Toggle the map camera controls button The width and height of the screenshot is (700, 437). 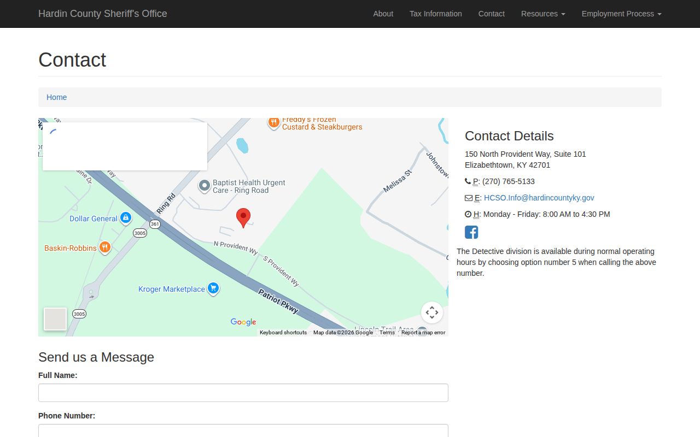tap(432, 312)
